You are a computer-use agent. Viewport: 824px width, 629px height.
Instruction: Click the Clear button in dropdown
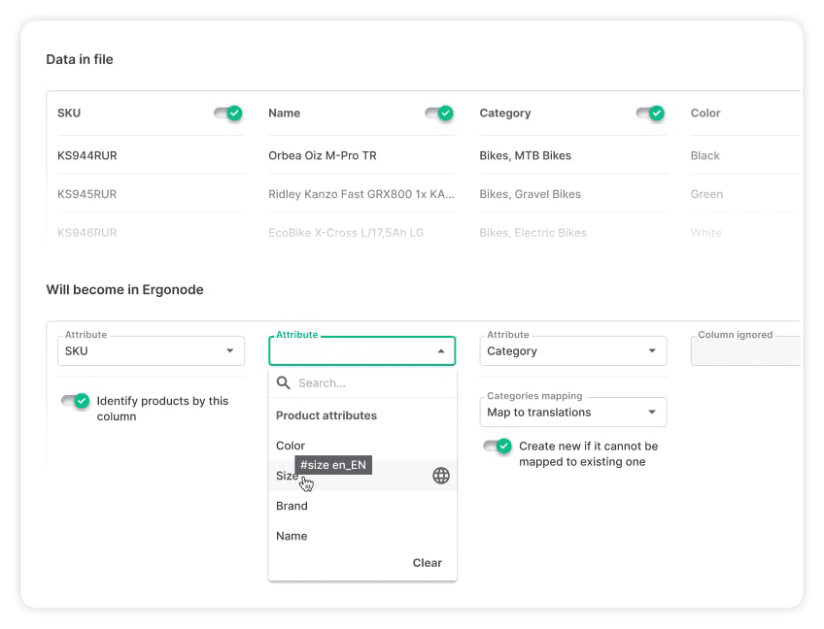click(427, 563)
